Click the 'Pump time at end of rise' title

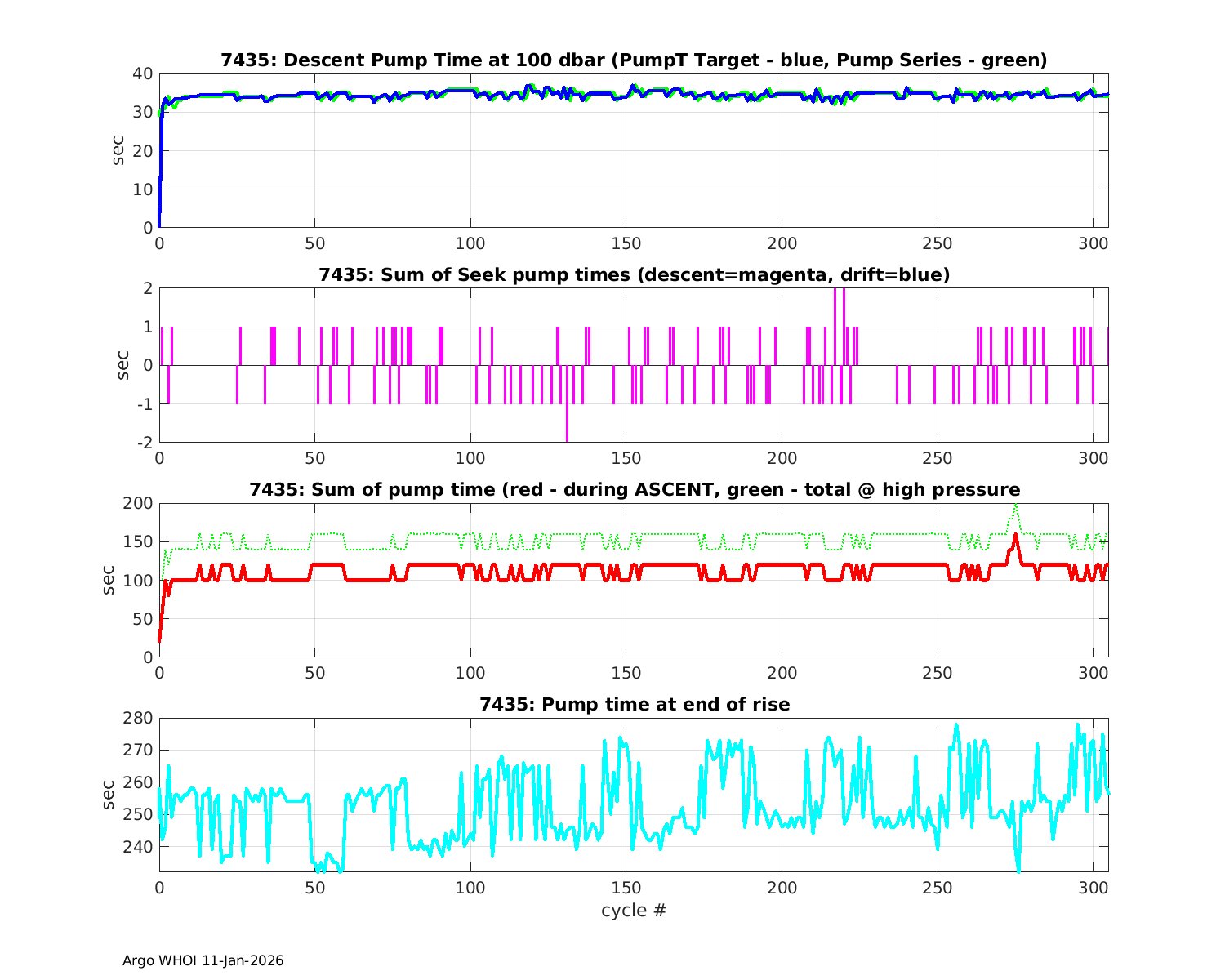[634, 704]
